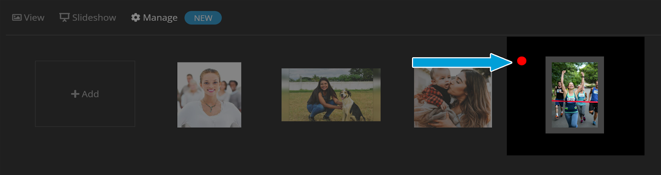This screenshot has height=175, width=661.
Task: Click the Slideshow monitor icon
Action: click(x=64, y=17)
